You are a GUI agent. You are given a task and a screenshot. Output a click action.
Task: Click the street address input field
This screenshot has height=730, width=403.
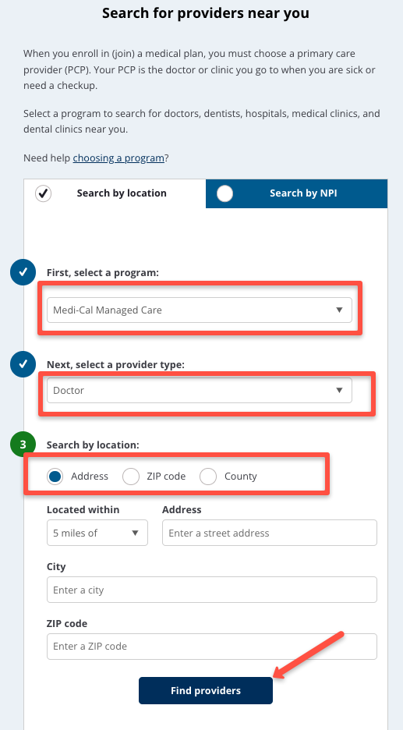click(x=270, y=533)
